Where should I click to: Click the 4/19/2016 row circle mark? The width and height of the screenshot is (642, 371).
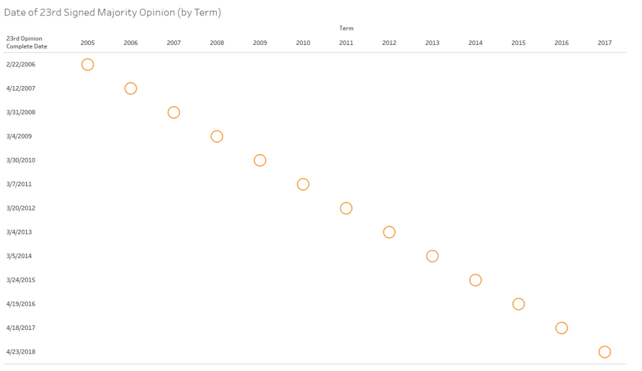tap(518, 304)
